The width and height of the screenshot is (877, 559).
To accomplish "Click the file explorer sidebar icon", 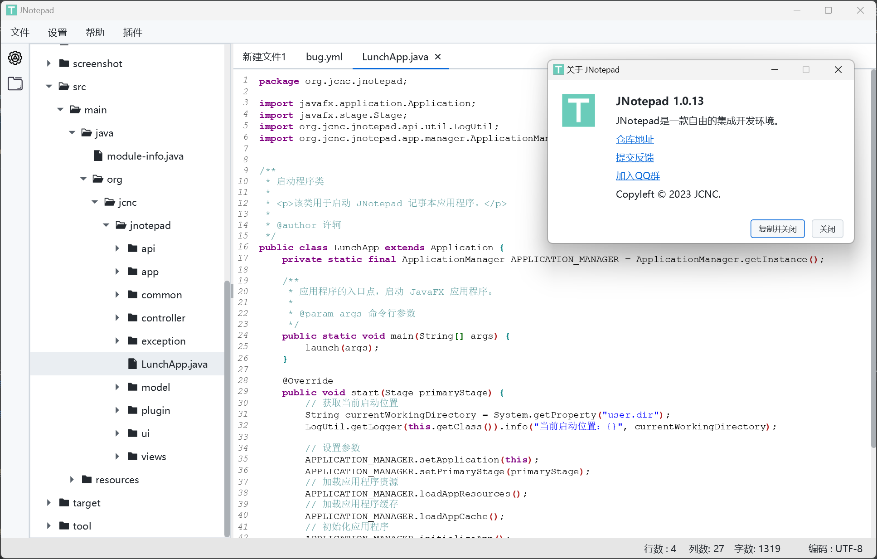I will 15,83.
